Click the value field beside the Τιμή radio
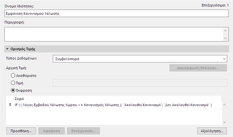The width and height of the screenshot is (233, 137). point(140,83)
